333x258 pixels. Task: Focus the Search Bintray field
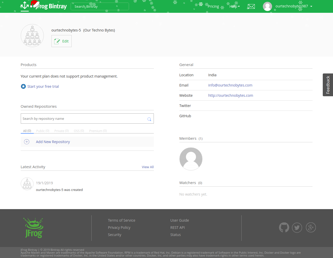(x=100, y=6)
